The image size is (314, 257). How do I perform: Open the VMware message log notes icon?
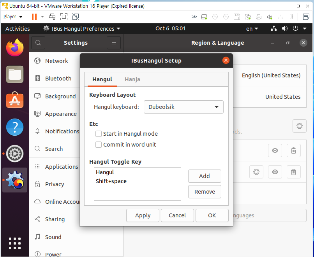306,17
